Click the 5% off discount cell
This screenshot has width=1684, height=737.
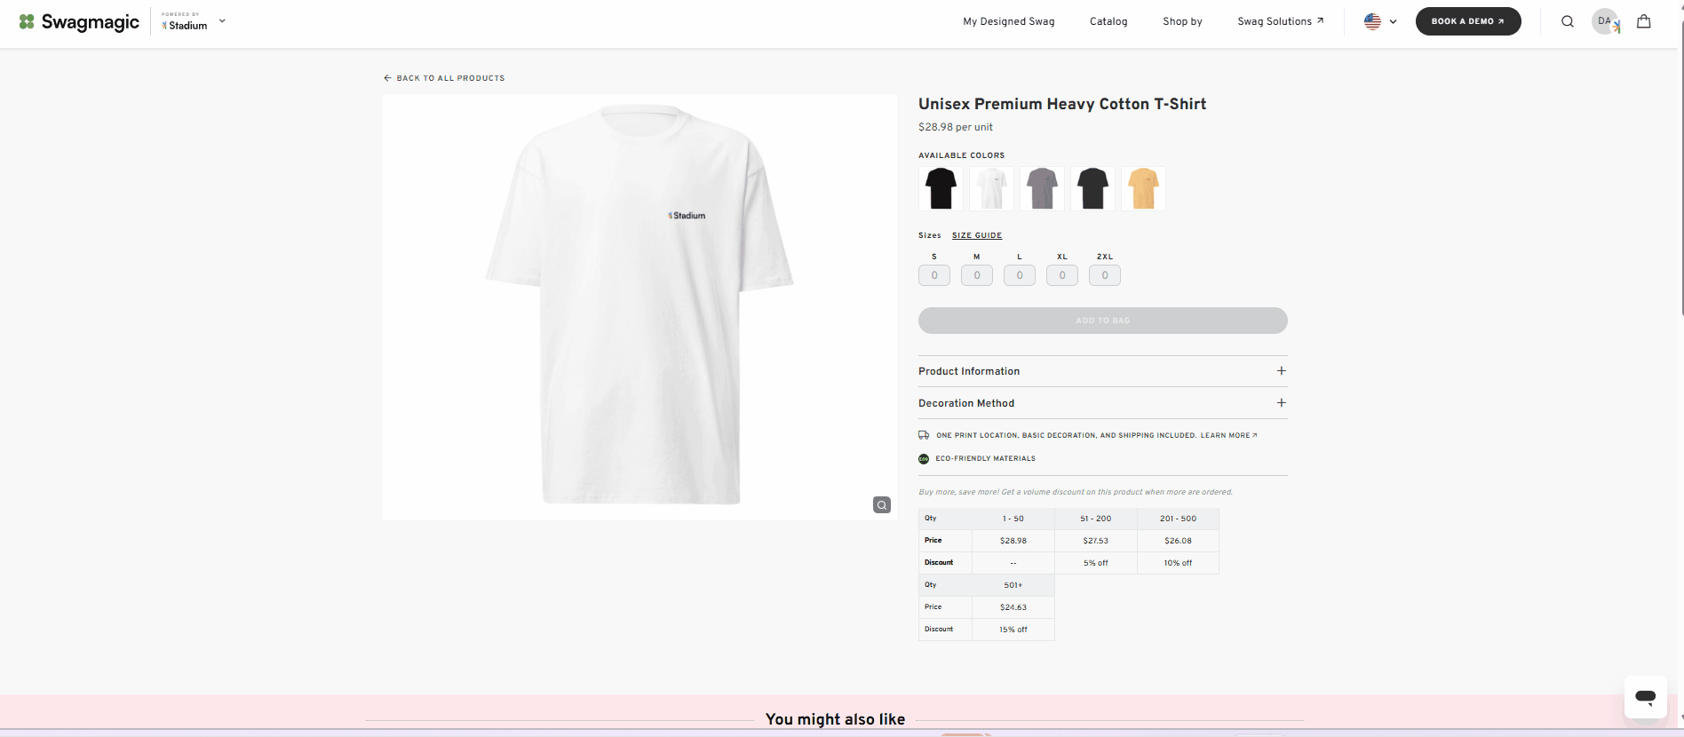click(1096, 563)
